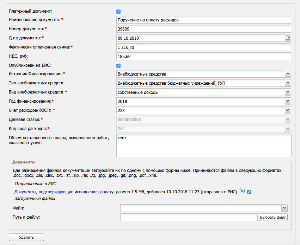Toggle the Опубликован на ЕИС checkbox
The width and height of the screenshot is (300, 245).
pos(118,65)
